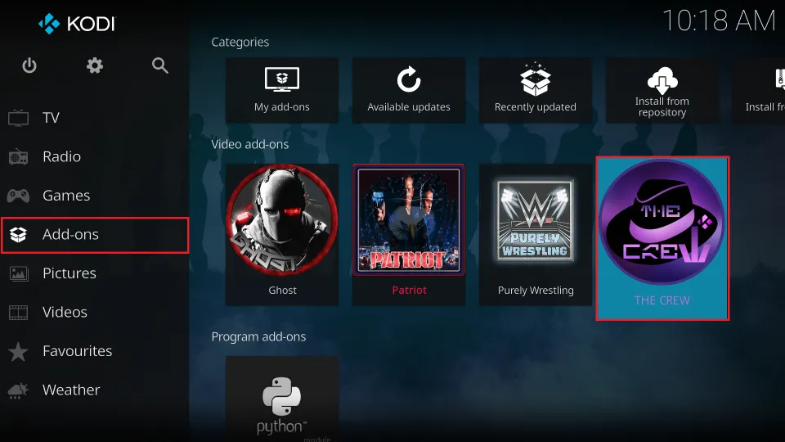The height and width of the screenshot is (442, 785).
Task: Select Add-ons in the sidebar
Action: pos(95,235)
